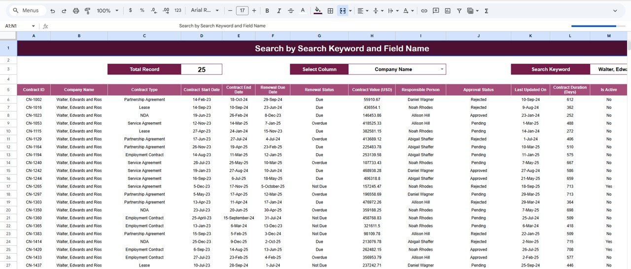Open the vertical align dropdown
This screenshot has height=269, width=631.
click(378, 10)
